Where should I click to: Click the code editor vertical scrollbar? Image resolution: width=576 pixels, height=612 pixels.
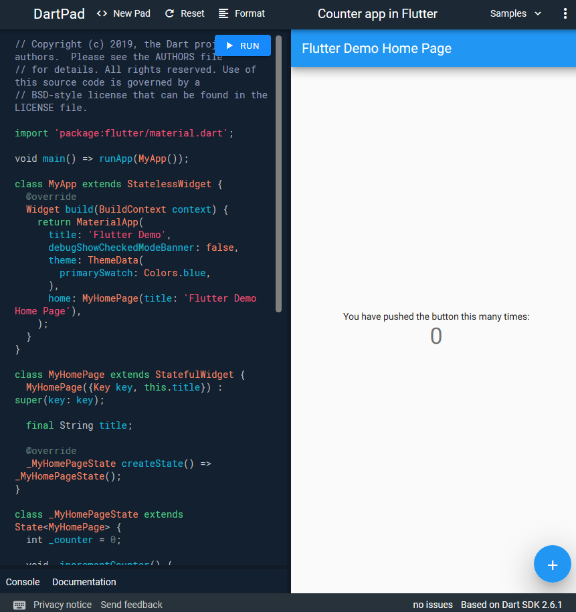(x=278, y=174)
